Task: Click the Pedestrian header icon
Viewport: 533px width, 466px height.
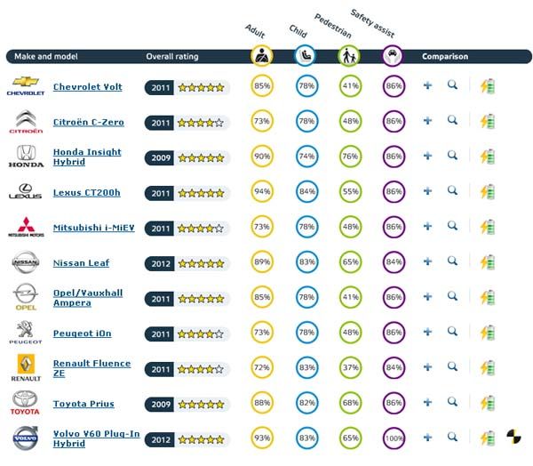Action: 349,55
